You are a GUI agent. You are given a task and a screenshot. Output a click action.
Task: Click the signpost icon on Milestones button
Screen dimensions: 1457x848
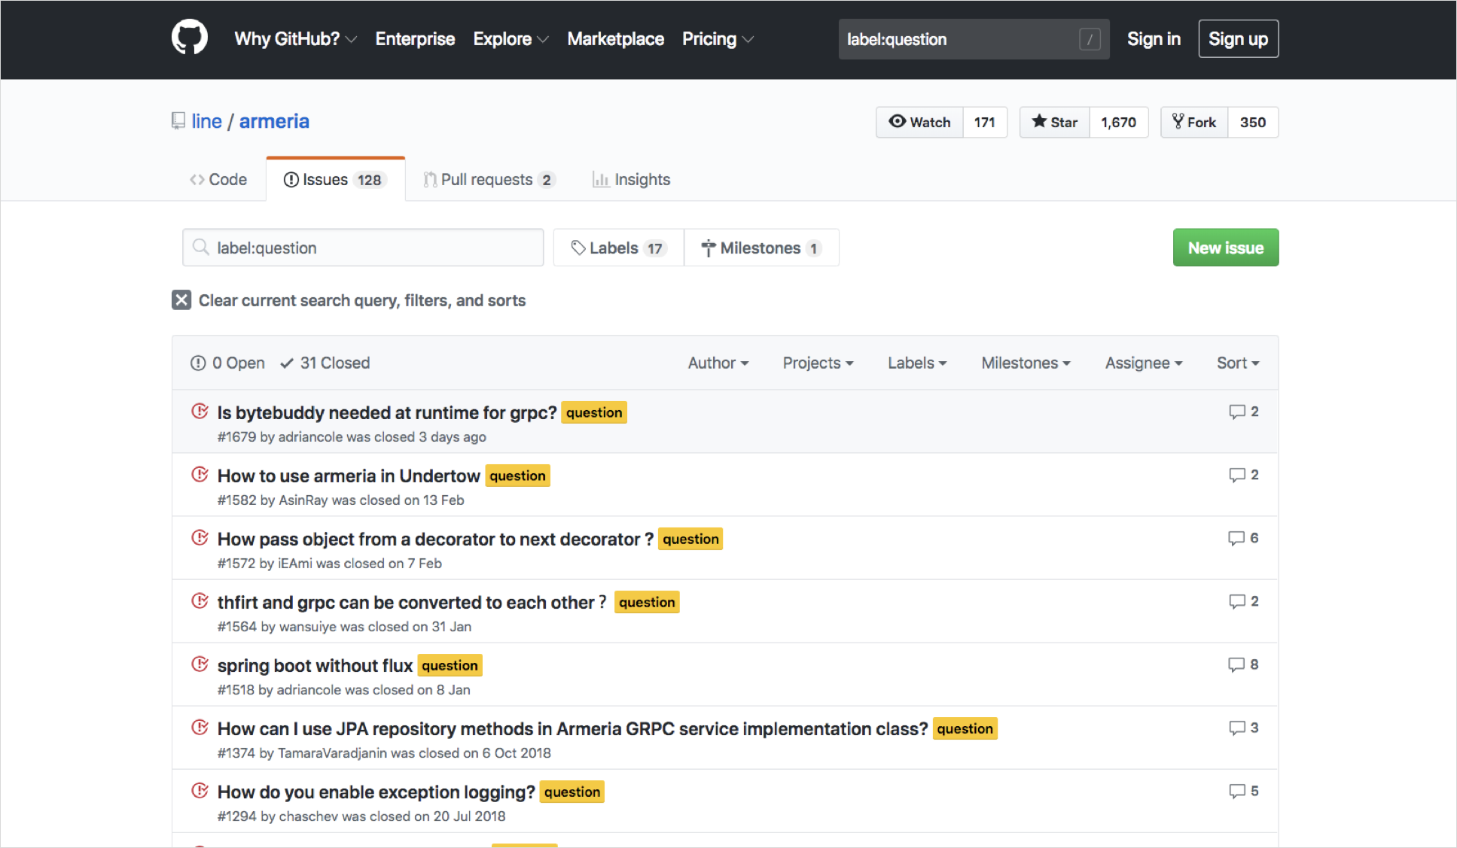[708, 248]
